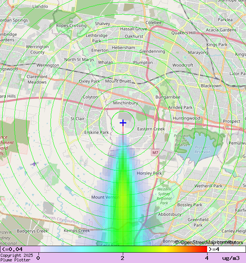Select the Lethbridge Park label
This screenshot has height=263, width=246.
coord(97,38)
